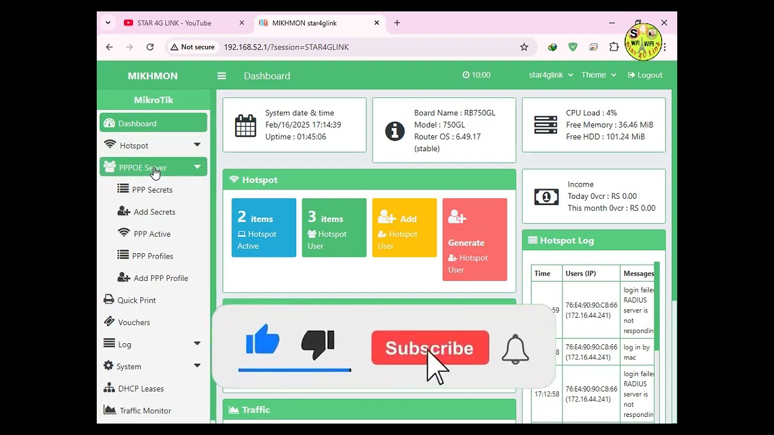Click the red Generate Hotspot User tile
Screen dimensions: 774x435
(475, 239)
